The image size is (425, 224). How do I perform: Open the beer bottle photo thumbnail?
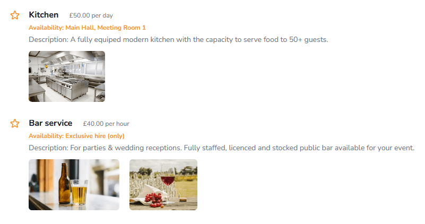(74, 185)
